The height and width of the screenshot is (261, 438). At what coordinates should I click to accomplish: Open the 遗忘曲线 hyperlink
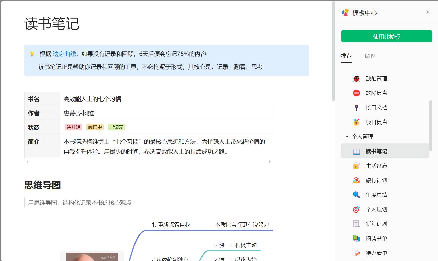[64, 54]
